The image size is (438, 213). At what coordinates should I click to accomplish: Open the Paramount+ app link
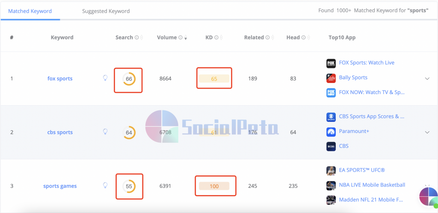[354, 131]
